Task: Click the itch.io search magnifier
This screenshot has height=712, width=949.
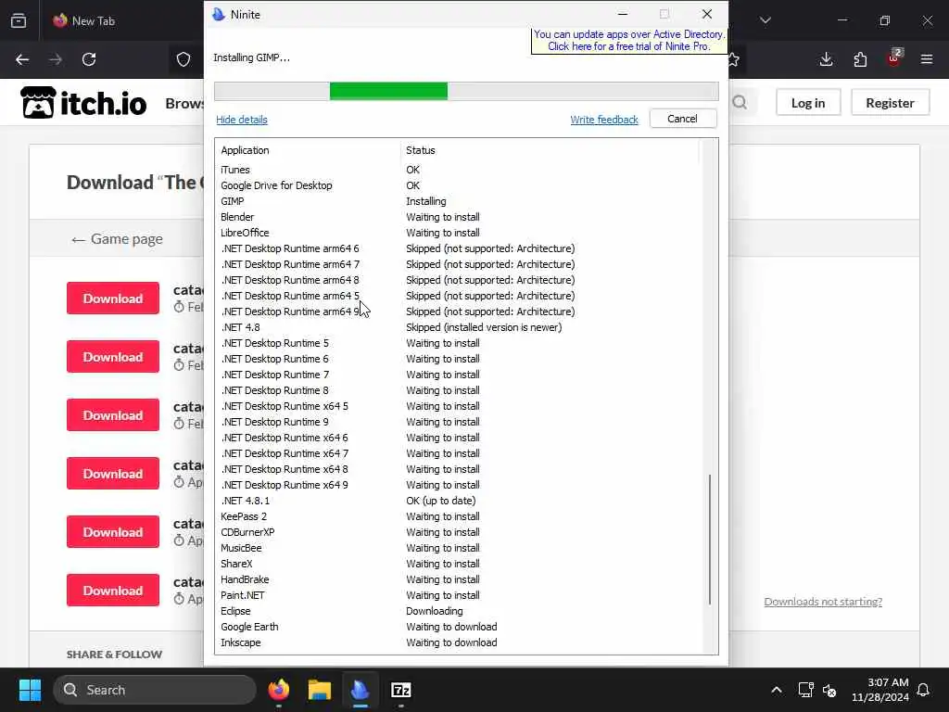Action: click(740, 103)
